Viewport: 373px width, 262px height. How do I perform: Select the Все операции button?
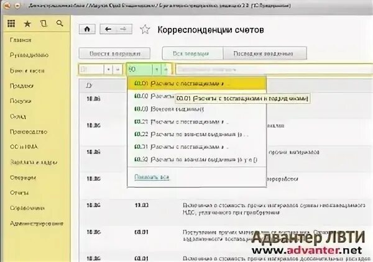[193, 53]
